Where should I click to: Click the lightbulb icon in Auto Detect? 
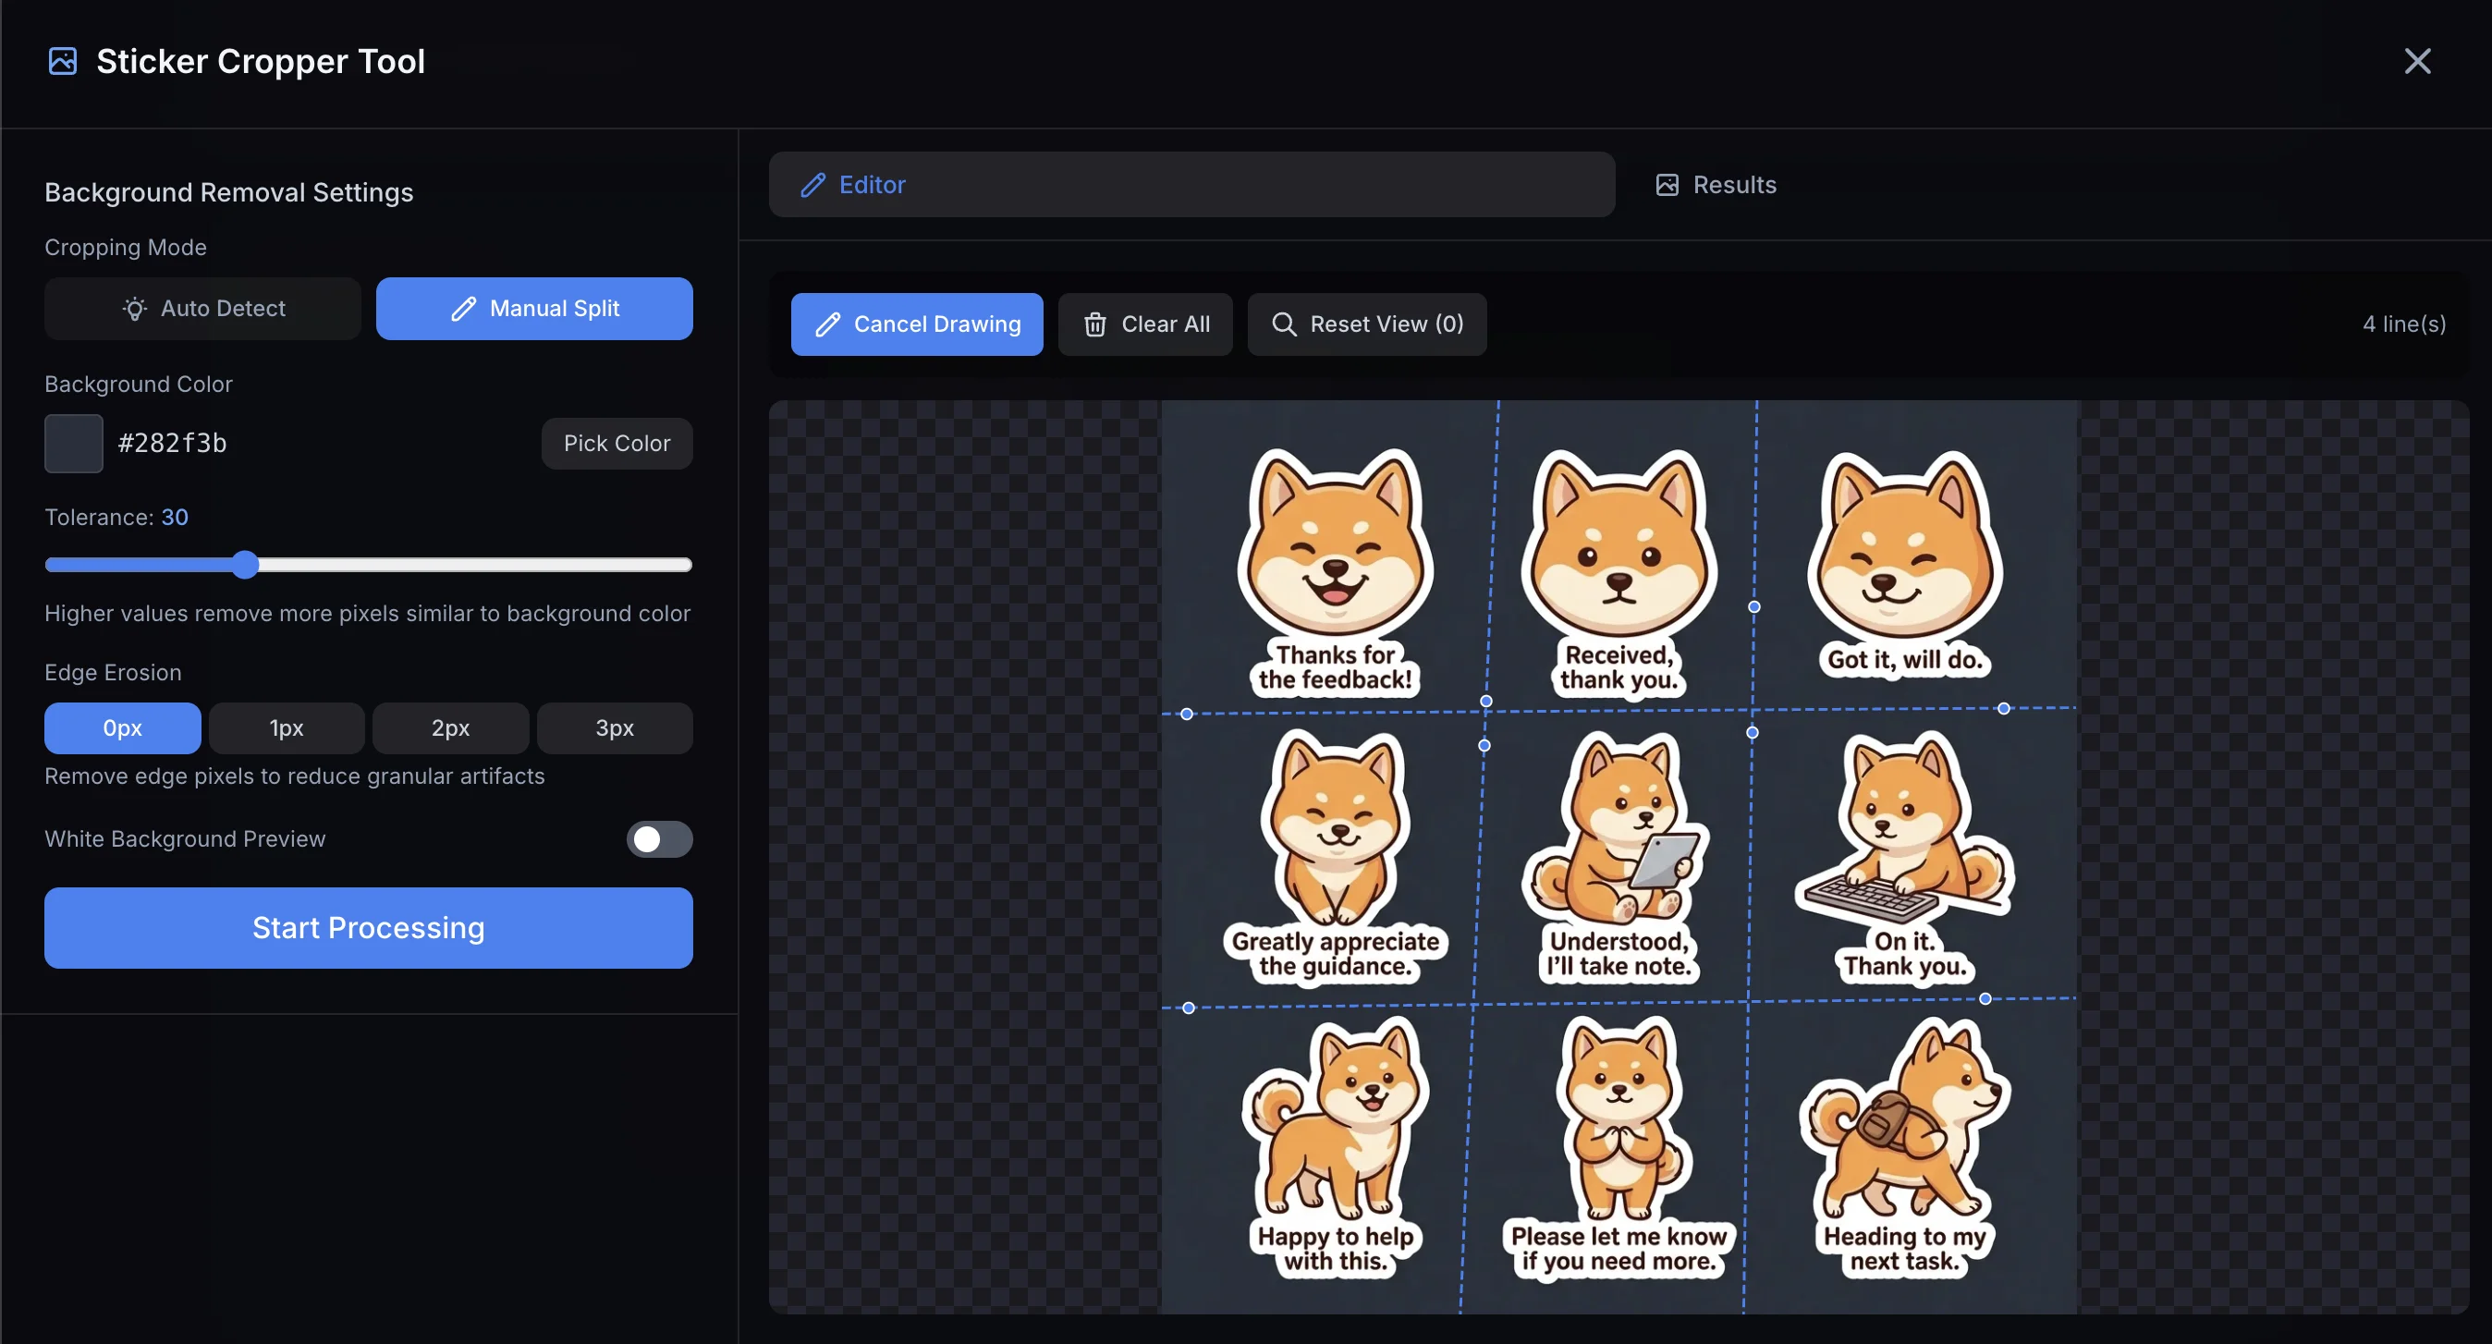(134, 309)
